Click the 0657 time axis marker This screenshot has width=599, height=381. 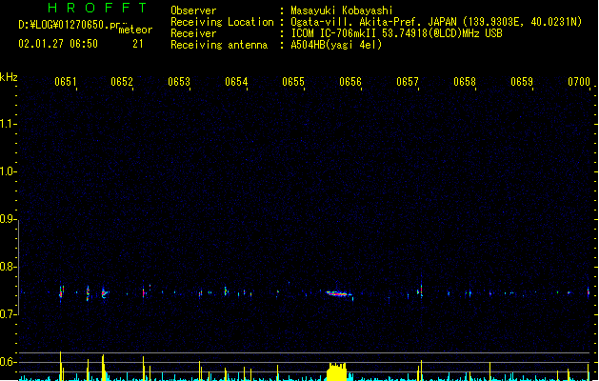coord(408,82)
